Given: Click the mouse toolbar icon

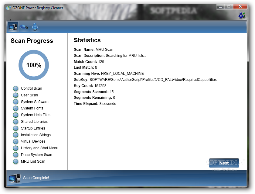Looking at the screenshot, I should 24,27.
